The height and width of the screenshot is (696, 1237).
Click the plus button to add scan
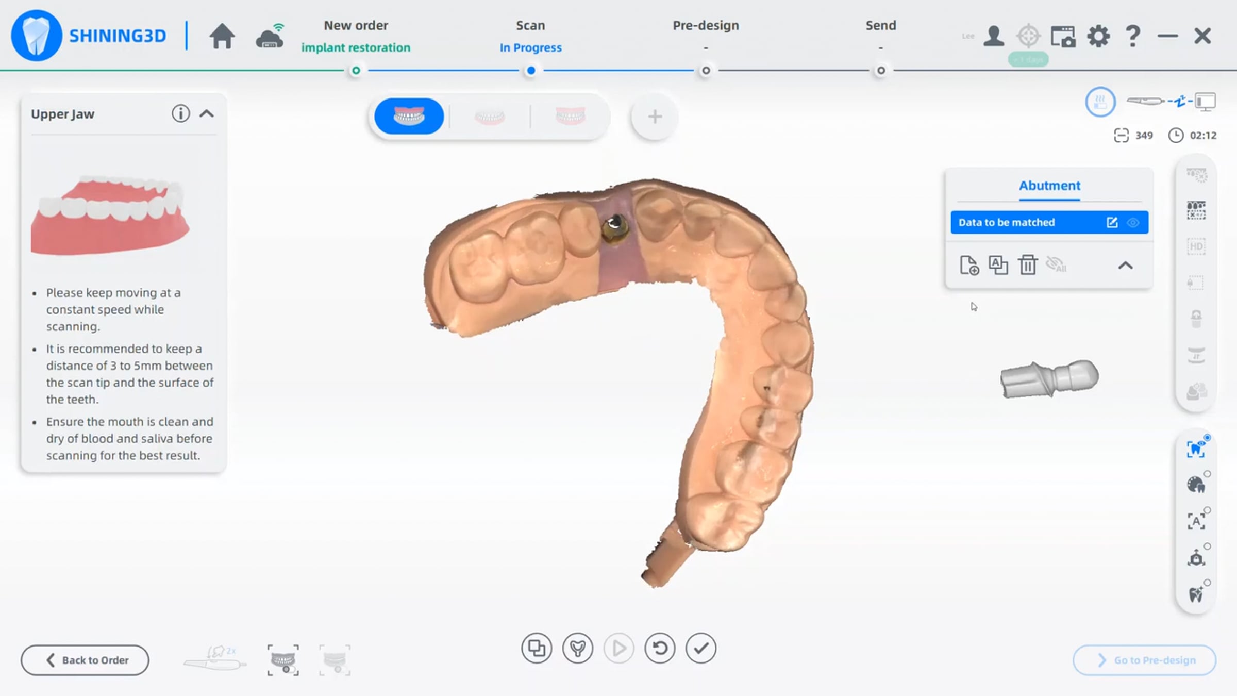tap(655, 117)
